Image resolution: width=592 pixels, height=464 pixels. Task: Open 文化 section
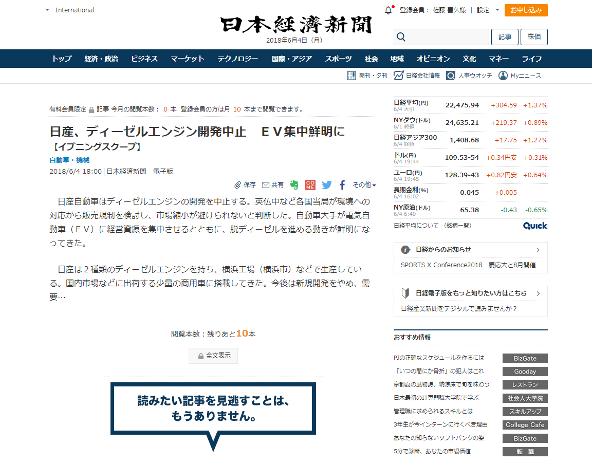coord(469,59)
